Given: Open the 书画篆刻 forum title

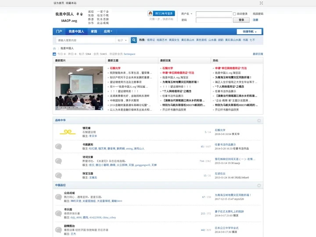Looking at the screenshot, I should [x=88, y=144].
